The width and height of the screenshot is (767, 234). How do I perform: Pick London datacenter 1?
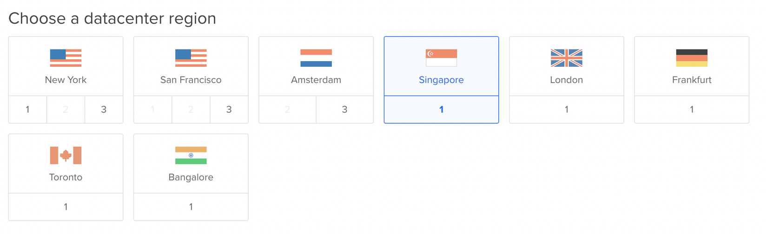pos(566,109)
